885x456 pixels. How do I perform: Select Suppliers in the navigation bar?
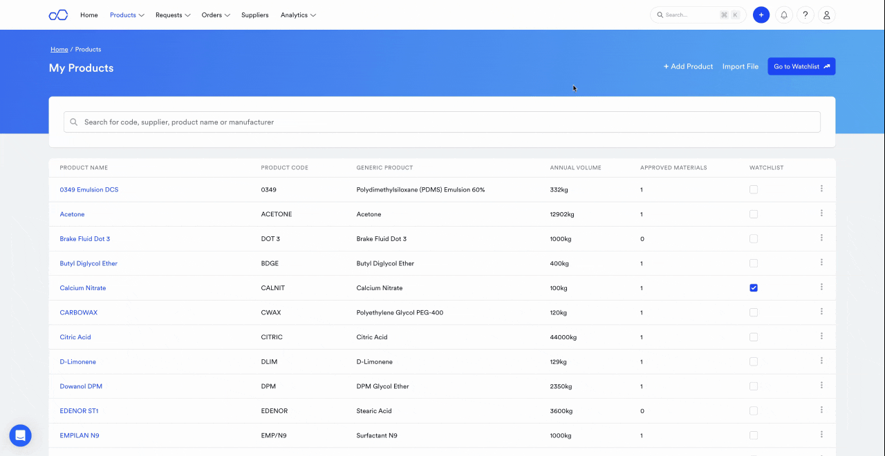[254, 15]
